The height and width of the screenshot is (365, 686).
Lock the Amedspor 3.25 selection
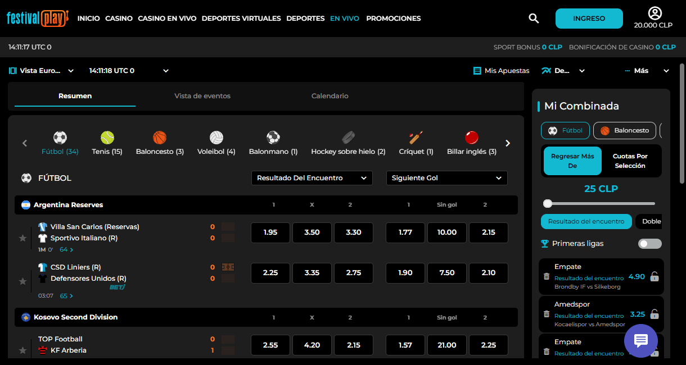[x=654, y=314]
